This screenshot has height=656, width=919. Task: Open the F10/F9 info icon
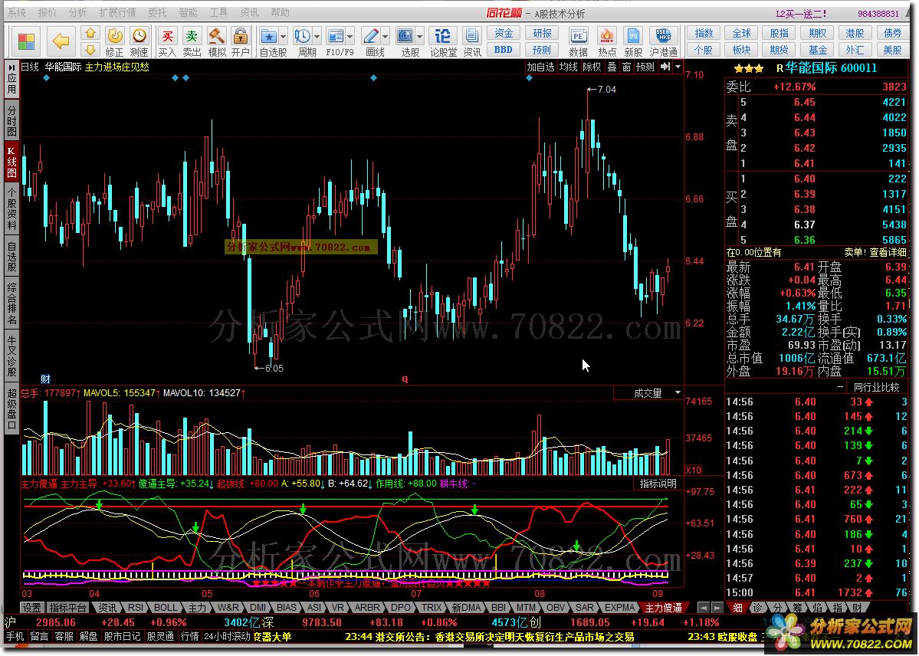click(335, 36)
